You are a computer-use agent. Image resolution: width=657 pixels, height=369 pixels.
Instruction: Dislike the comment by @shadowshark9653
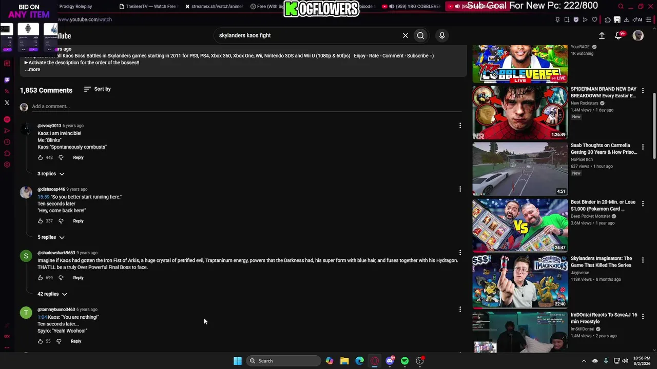61,278
